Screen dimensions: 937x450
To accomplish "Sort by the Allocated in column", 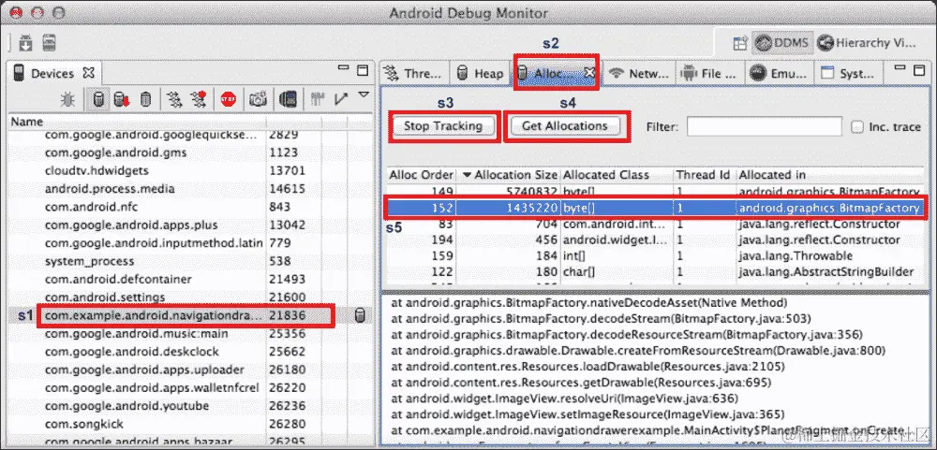I will (x=832, y=175).
